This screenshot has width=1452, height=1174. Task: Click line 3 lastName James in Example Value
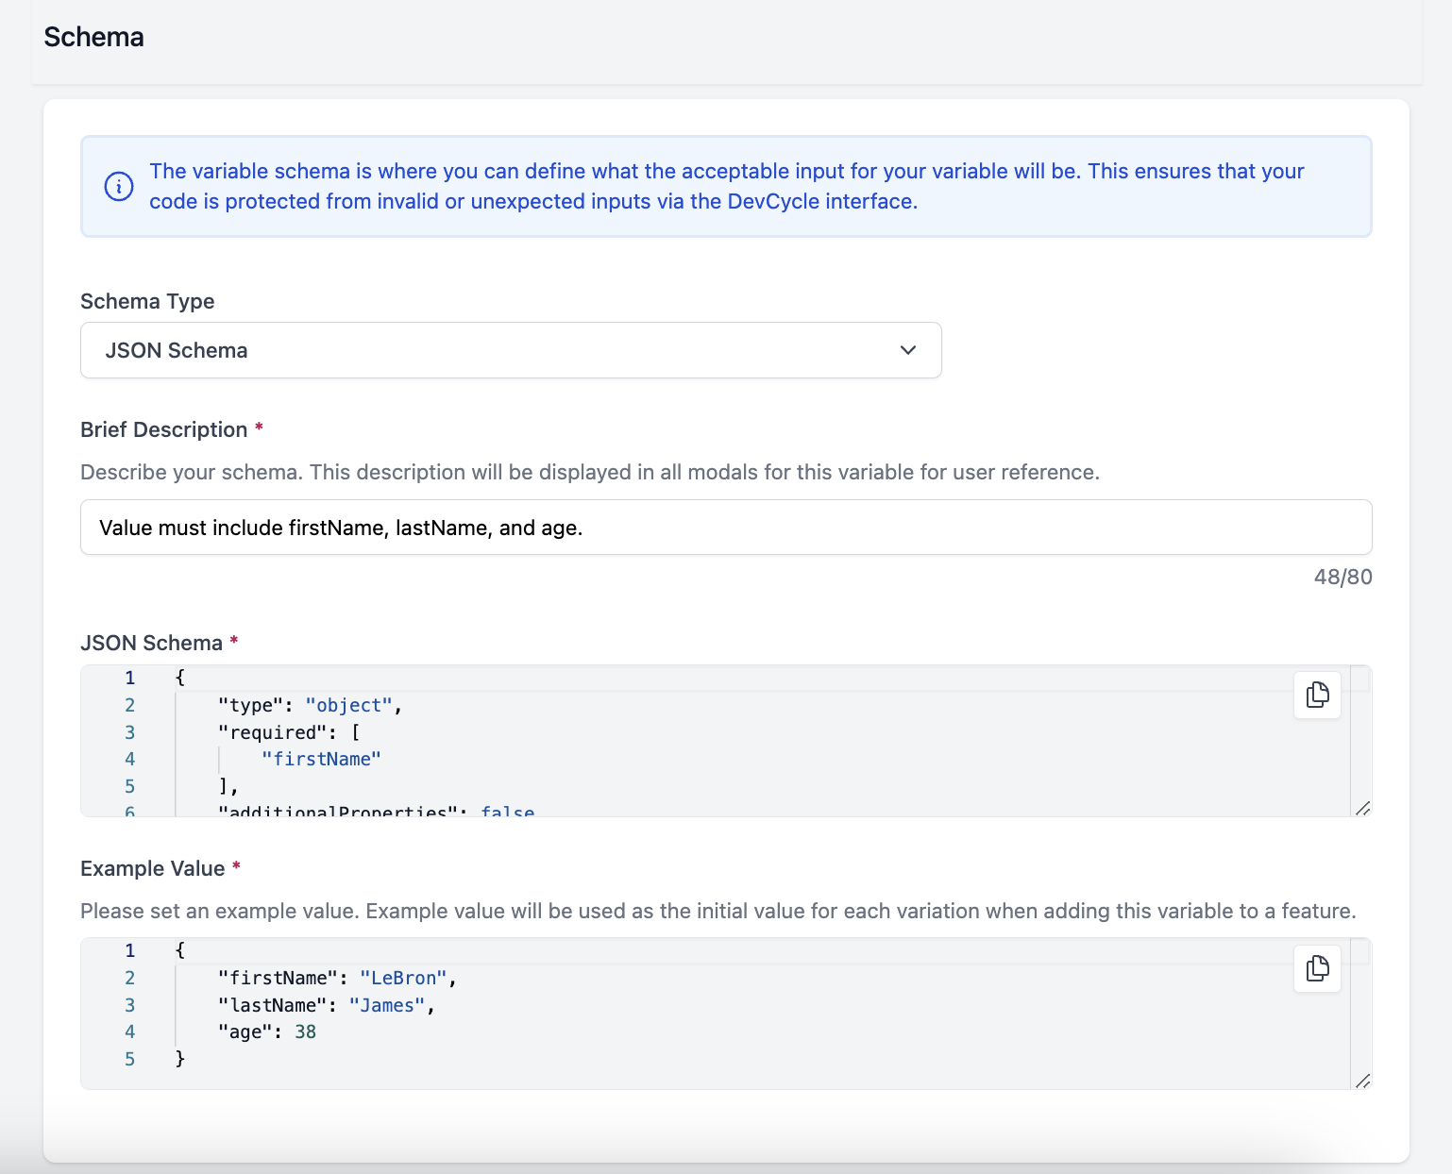click(x=326, y=1005)
